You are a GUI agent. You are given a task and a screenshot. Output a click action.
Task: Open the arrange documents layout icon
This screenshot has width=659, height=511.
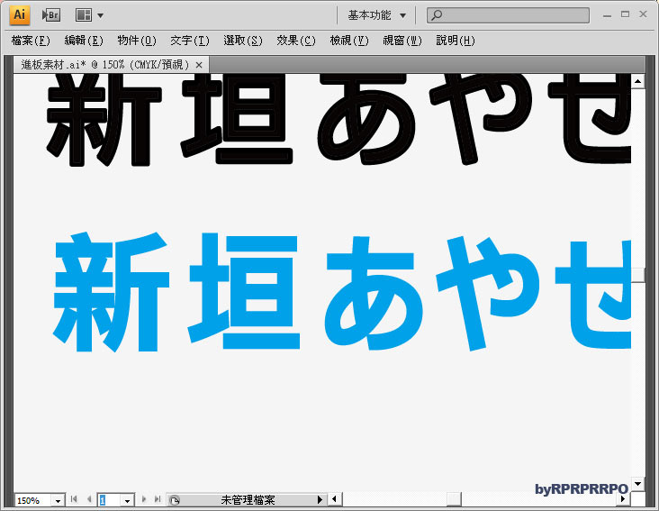(83, 15)
